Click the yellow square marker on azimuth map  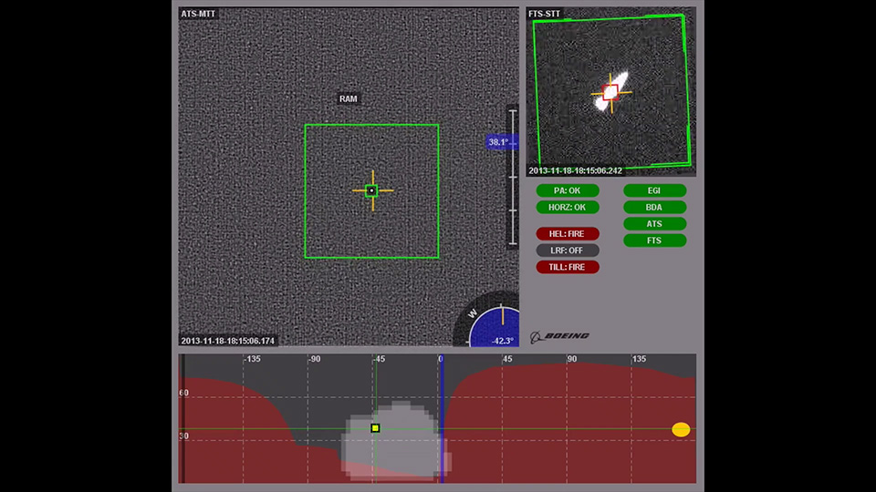pyautogui.click(x=375, y=427)
